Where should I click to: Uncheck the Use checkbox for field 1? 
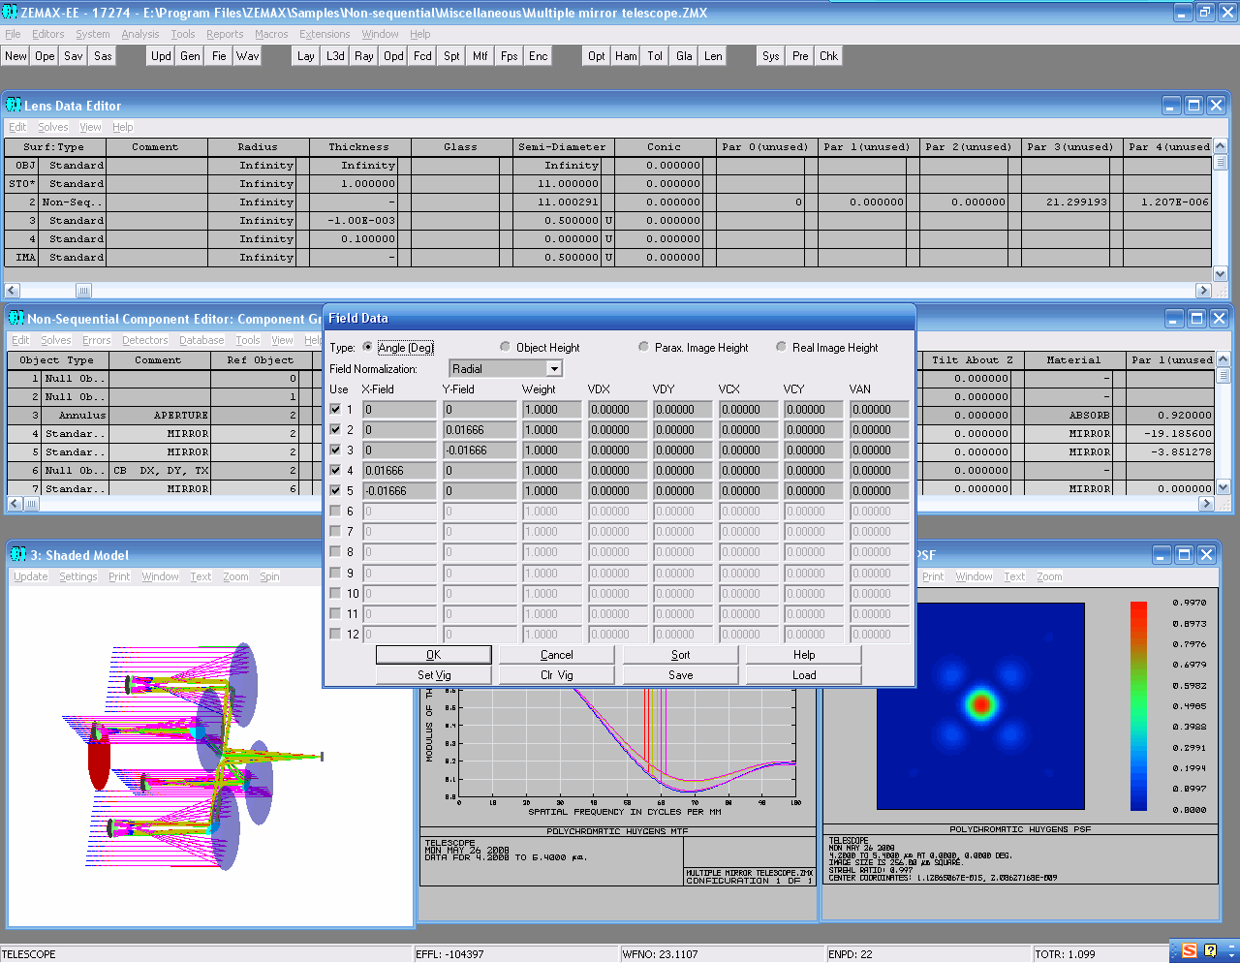(335, 409)
